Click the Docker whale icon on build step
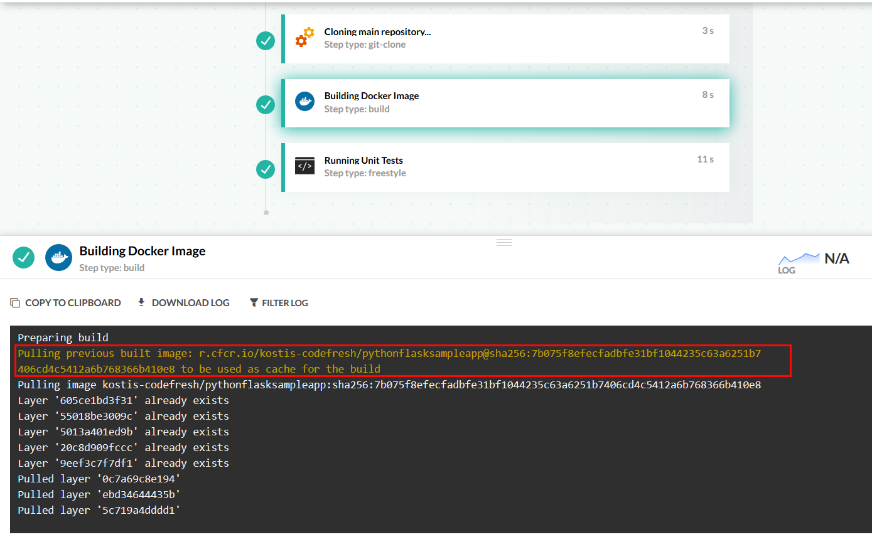The height and width of the screenshot is (537, 872). click(304, 102)
